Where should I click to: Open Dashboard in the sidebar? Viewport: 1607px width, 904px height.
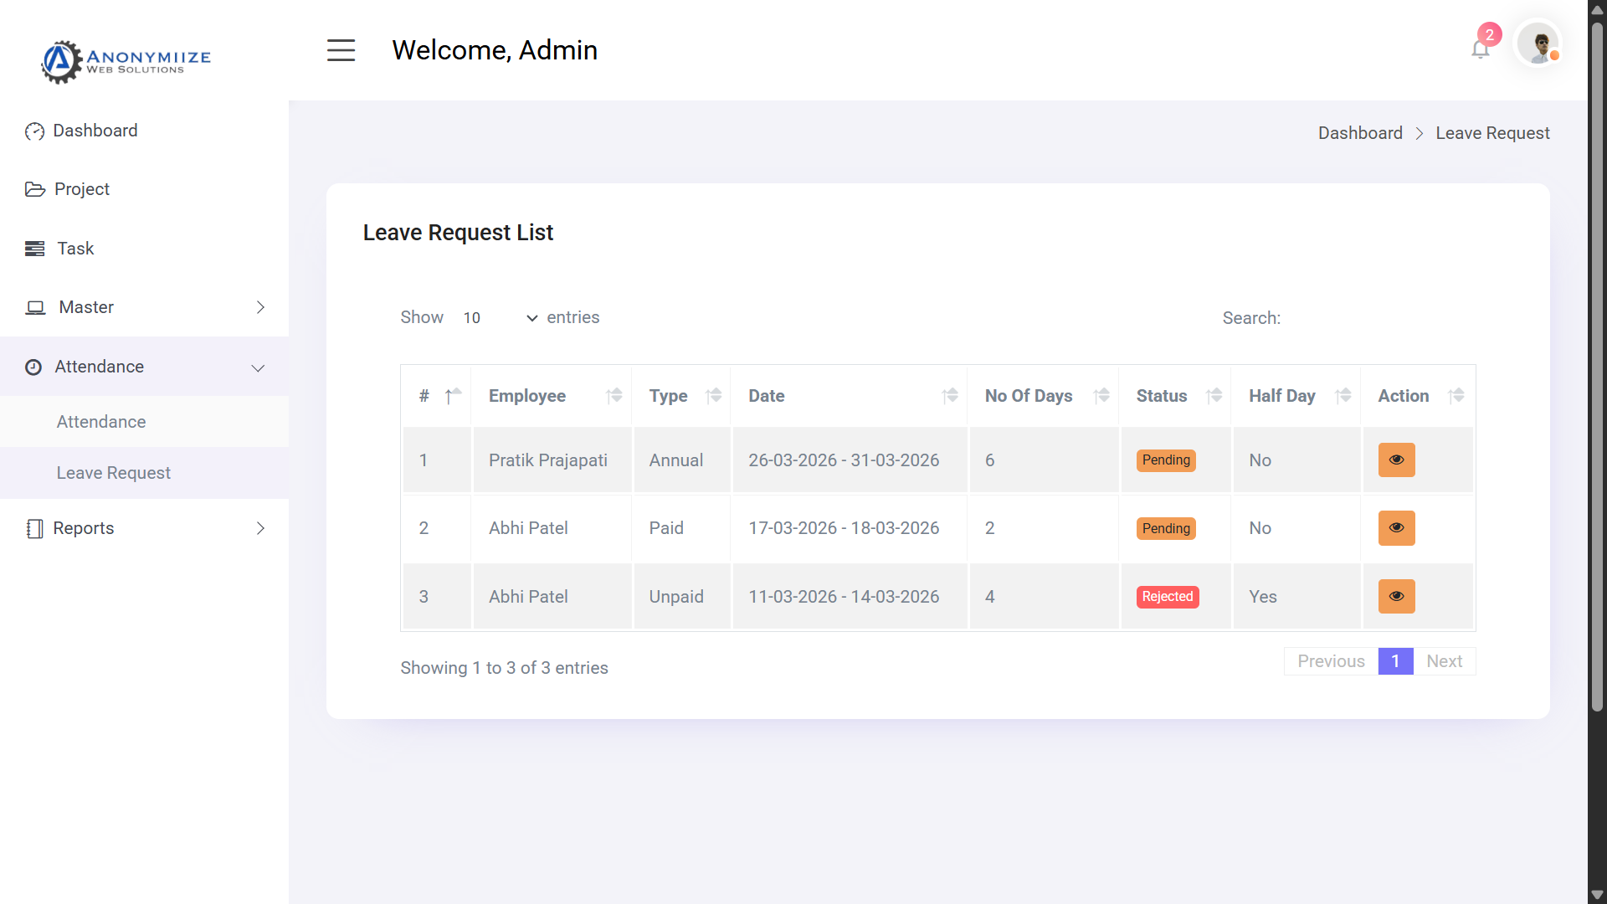[x=144, y=131]
